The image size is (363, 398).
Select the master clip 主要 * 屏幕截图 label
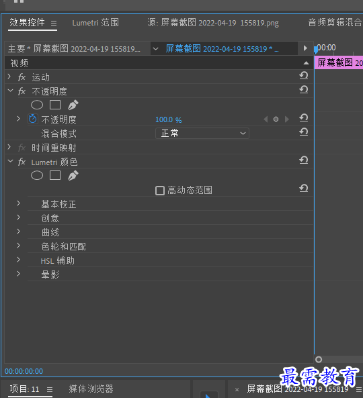(74, 48)
